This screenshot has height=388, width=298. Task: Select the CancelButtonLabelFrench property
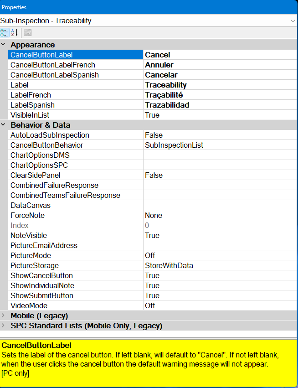click(x=52, y=65)
